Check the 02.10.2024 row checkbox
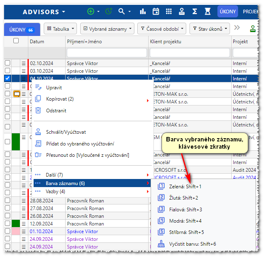This screenshot has height=259, width=266. point(7,63)
